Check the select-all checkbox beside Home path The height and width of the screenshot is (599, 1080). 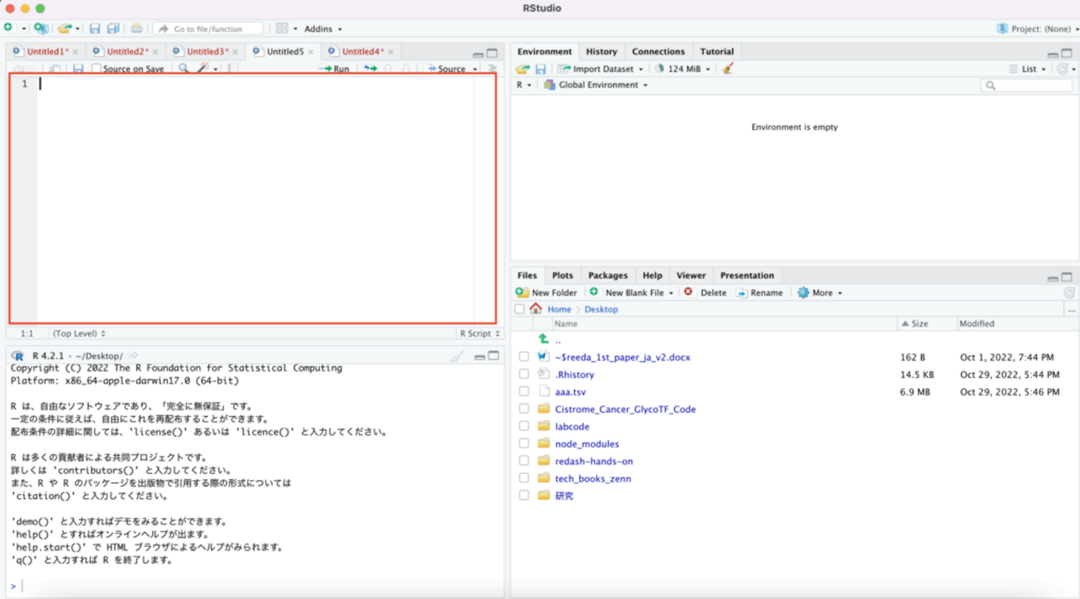pyautogui.click(x=519, y=309)
